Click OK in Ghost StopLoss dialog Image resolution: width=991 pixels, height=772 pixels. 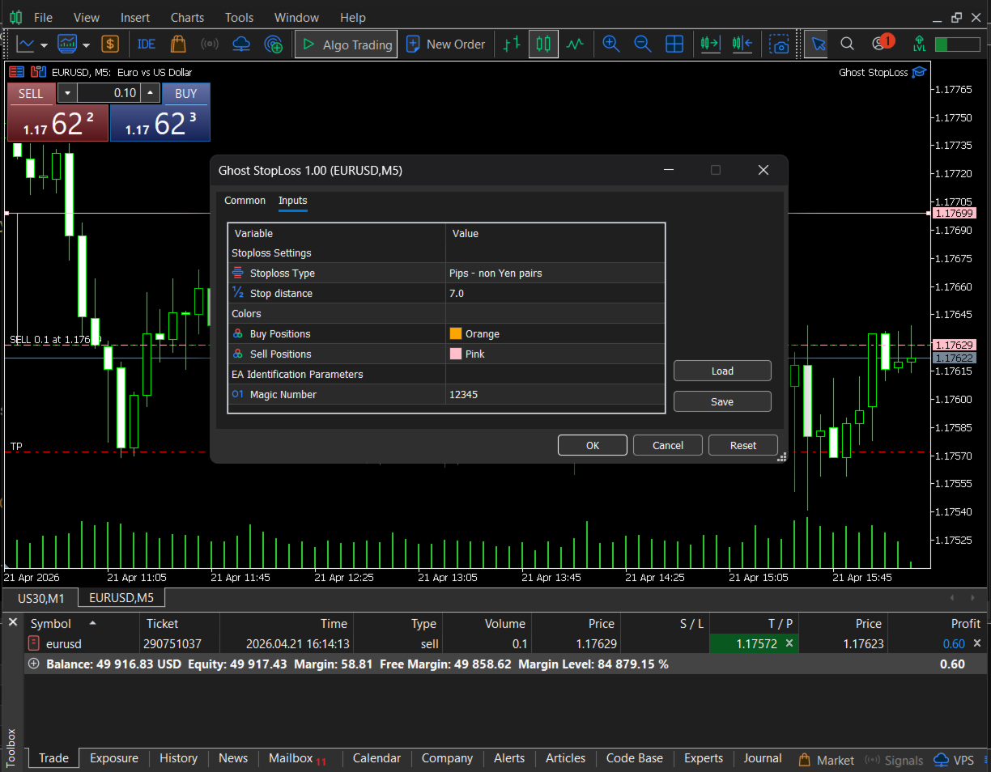(592, 445)
